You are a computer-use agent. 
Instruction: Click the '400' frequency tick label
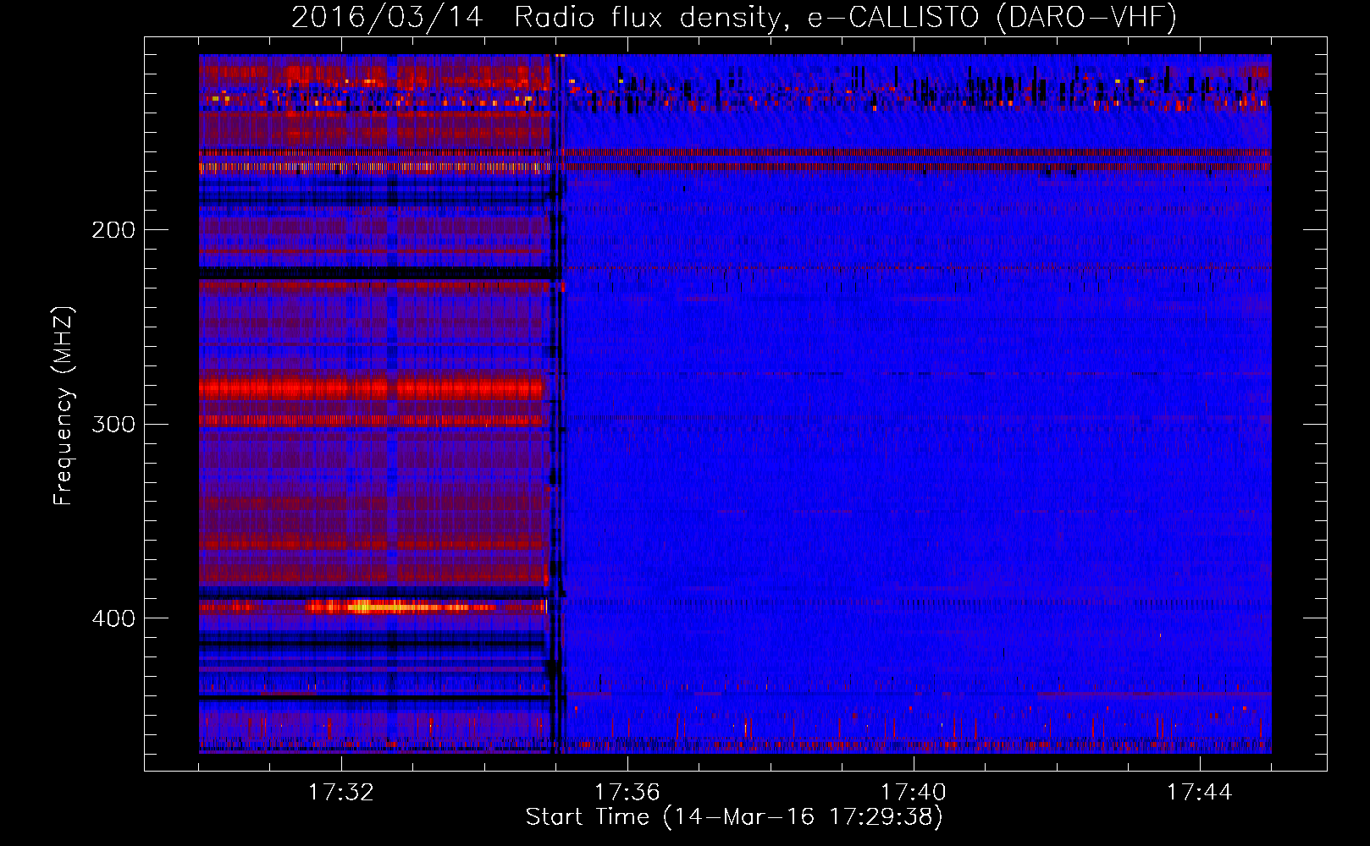coord(113,618)
